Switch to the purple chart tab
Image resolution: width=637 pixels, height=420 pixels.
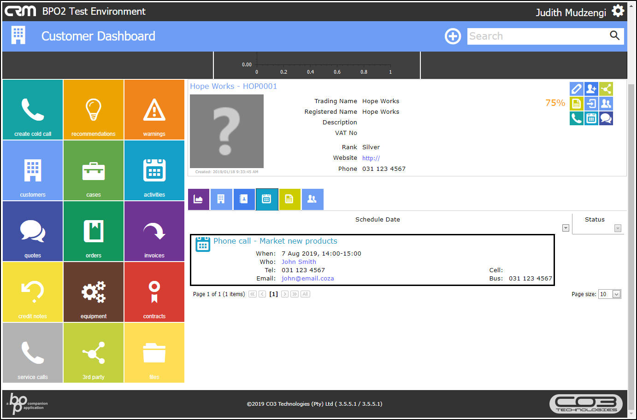pos(199,199)
